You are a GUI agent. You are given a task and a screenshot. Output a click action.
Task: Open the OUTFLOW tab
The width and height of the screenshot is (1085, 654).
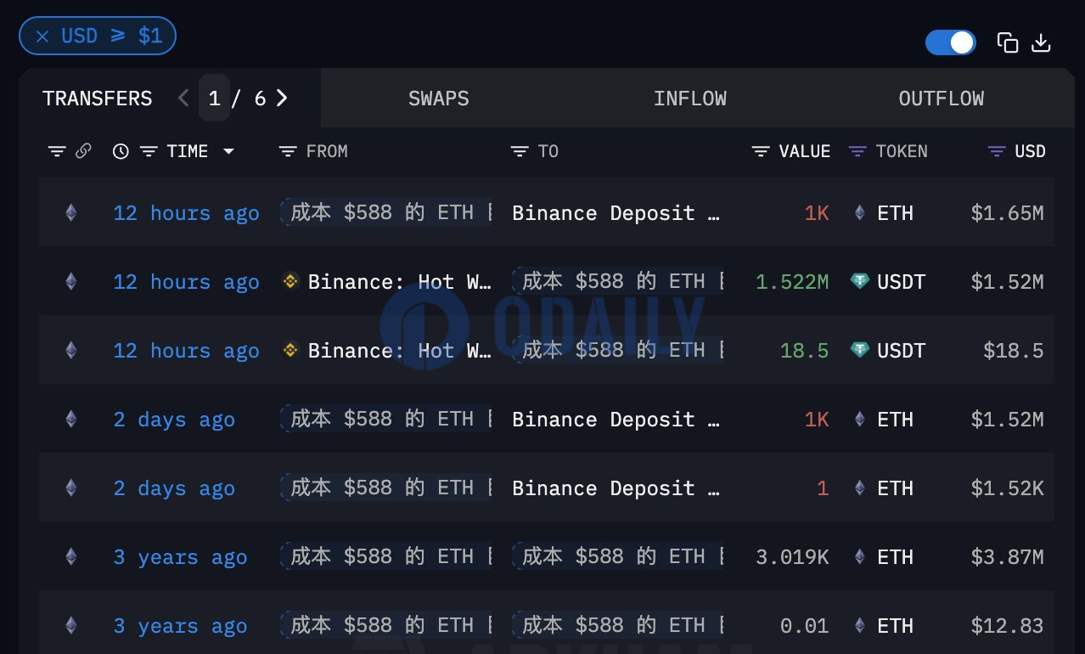tap(942, 99)
